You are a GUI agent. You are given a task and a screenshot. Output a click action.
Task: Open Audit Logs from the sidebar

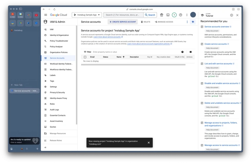pos(54,110)
